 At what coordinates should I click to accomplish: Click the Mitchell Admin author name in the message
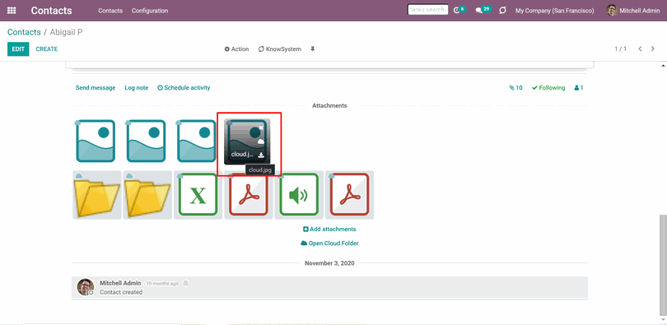tap(120, 283)
